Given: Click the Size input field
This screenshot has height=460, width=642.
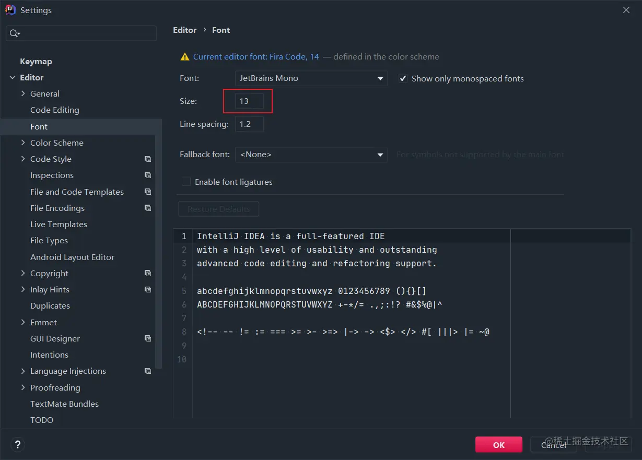Looking at the screenshot, I should 249,101.
